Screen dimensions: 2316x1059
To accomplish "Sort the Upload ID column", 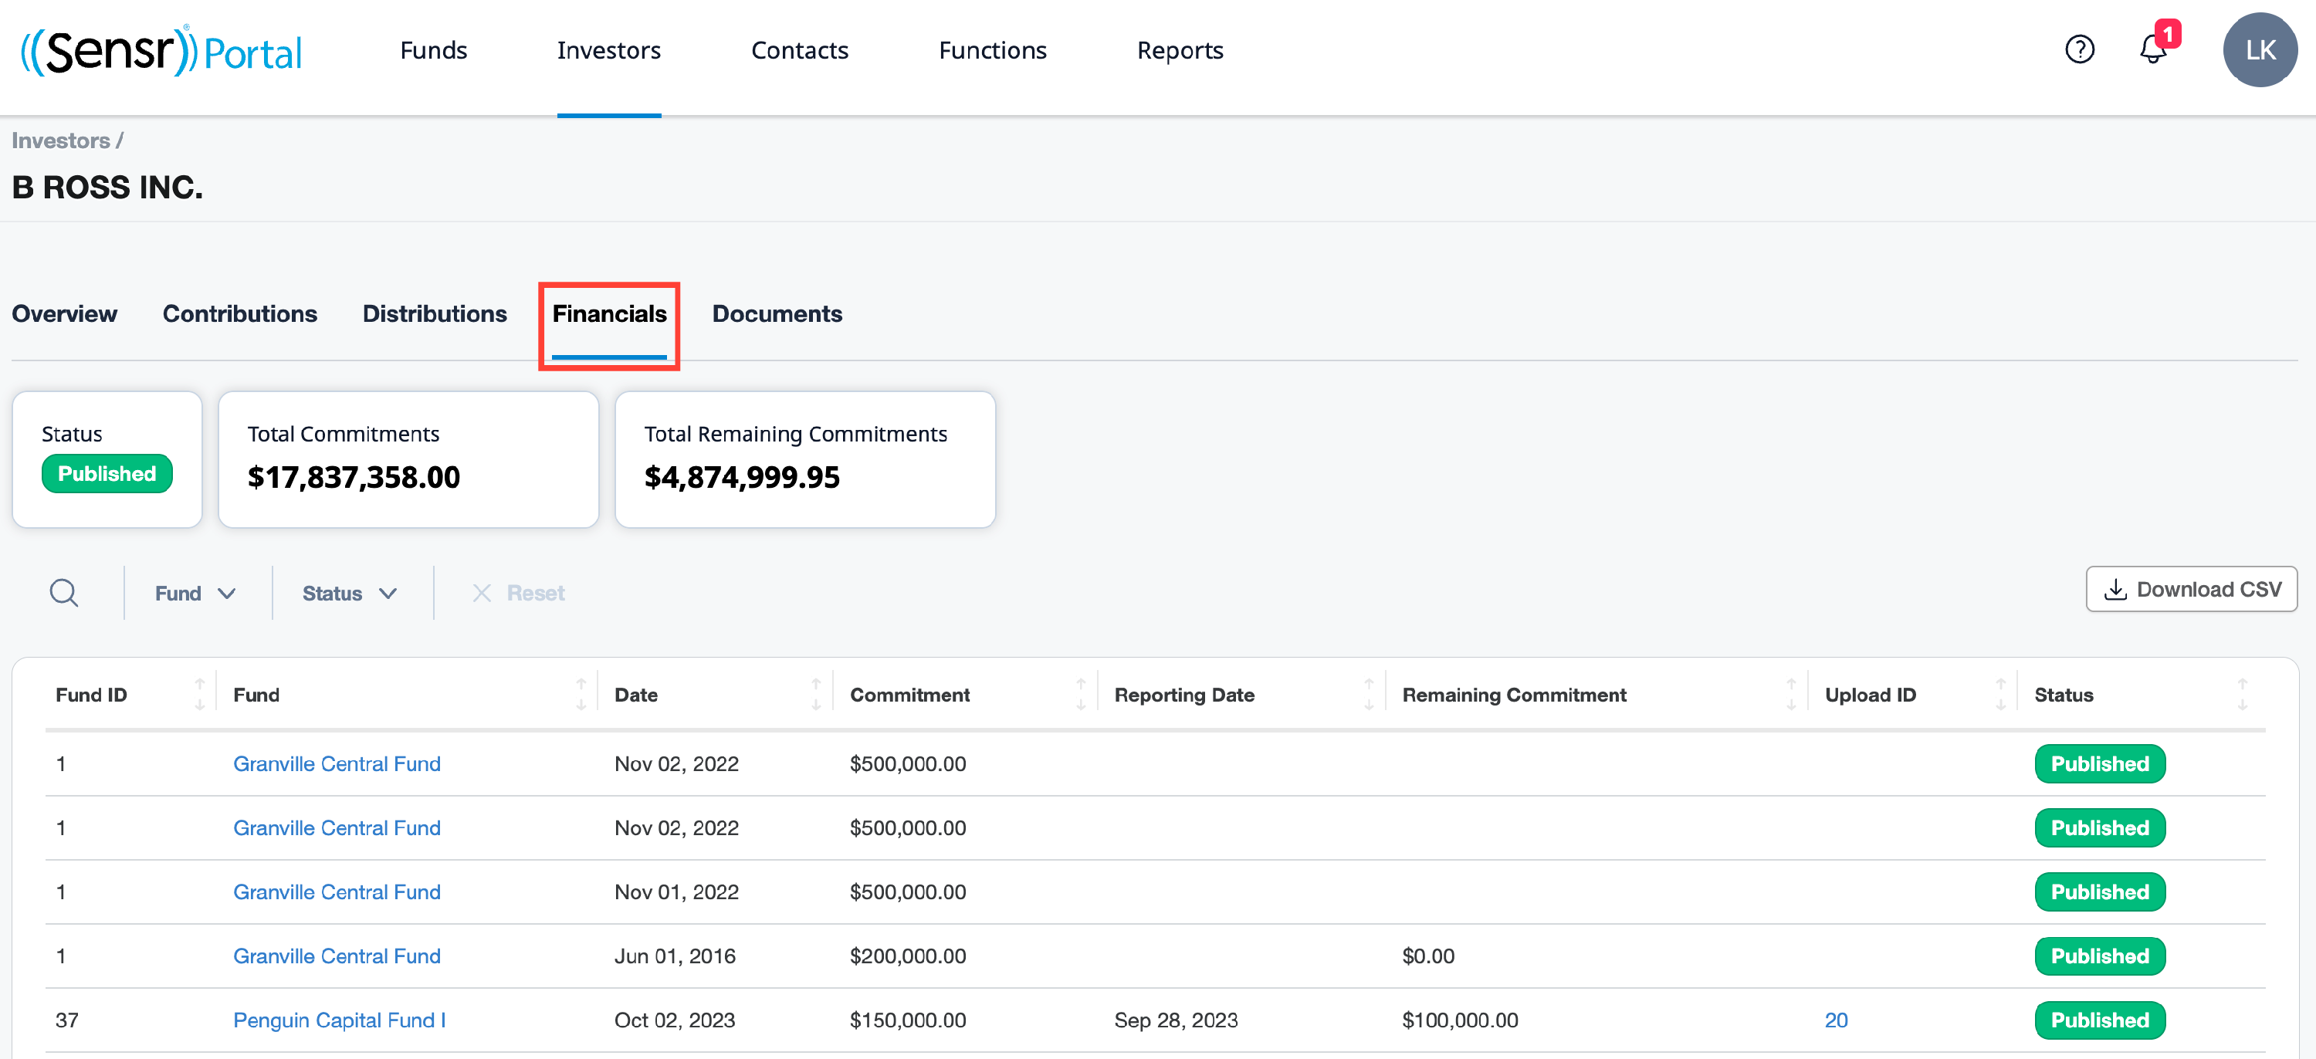I will 2000,694.
